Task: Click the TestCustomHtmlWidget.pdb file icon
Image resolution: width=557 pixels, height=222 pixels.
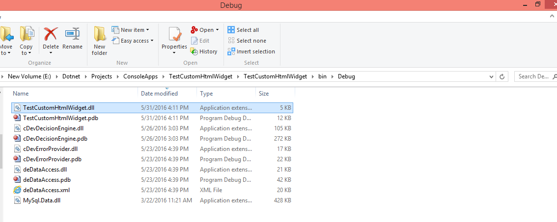Action: pos(17,118)
